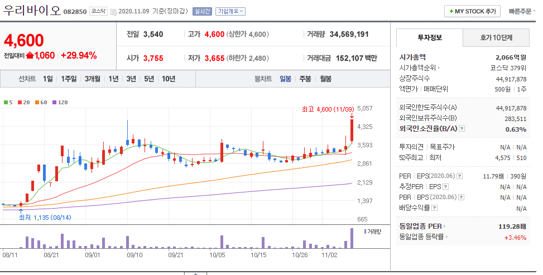Click the final red candlestick on 11/09
This screenshot has width=543, height=275.
pyautogui.click(x=352, y=131)
